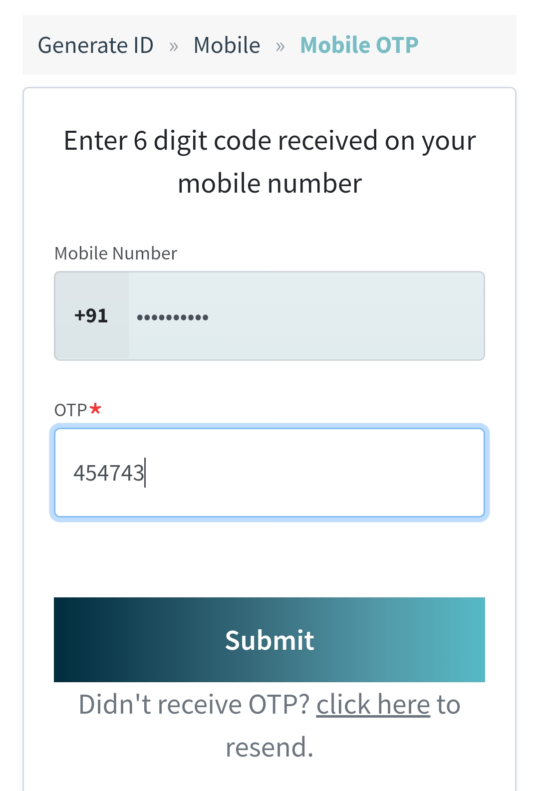This screenshot has height=791, width=539.
Task: Click the red required asterisk icon
Action: 95,409
